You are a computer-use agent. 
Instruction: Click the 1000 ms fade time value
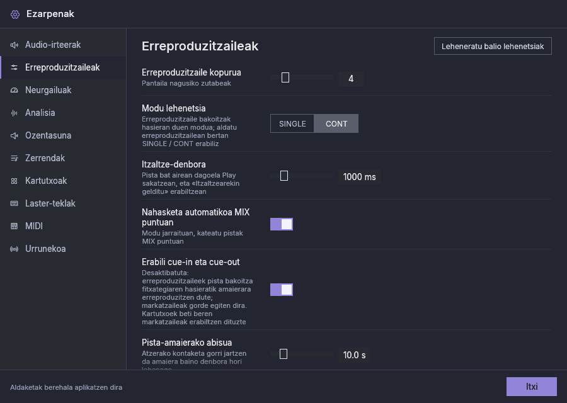pos(360,177)
